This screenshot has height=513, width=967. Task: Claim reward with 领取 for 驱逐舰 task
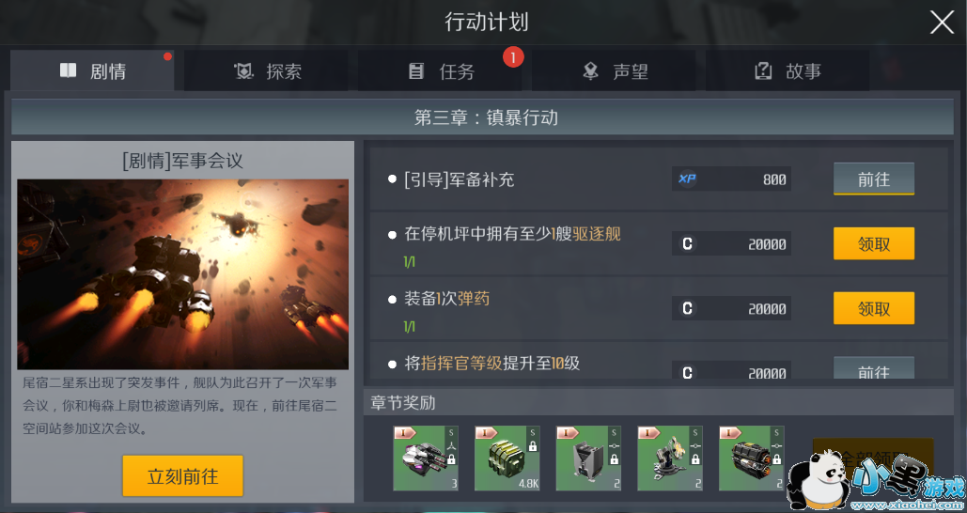click(x=873, y=243)
